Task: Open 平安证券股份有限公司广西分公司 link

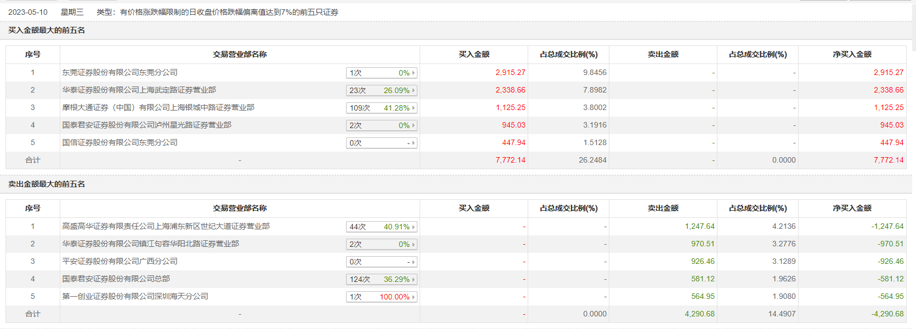Action: coord(120,261)
